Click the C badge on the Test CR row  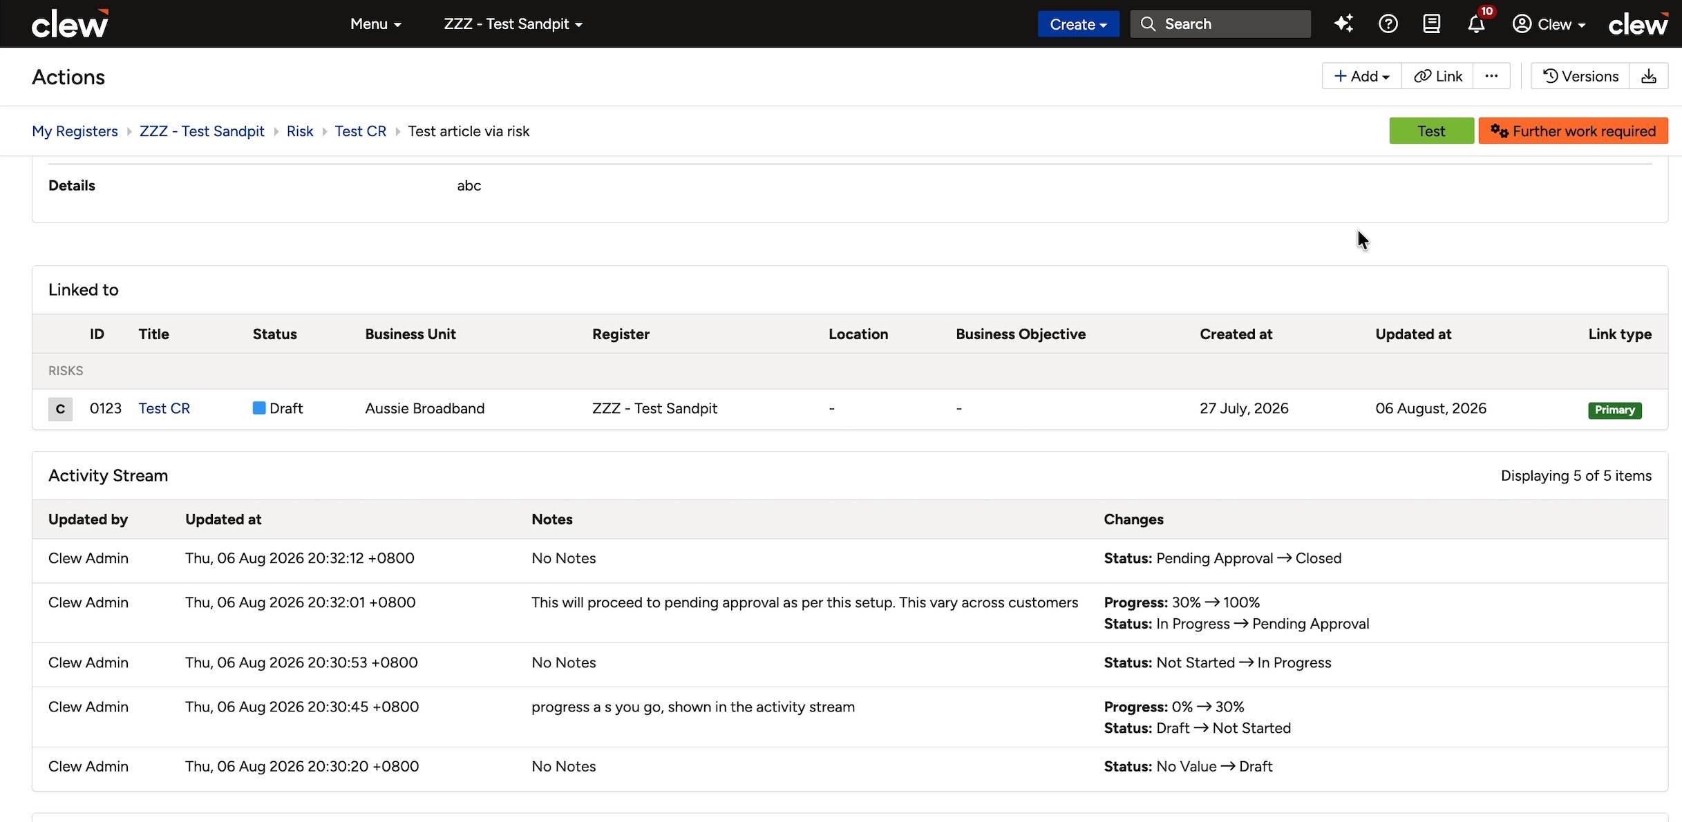click(x=60, y=409)
